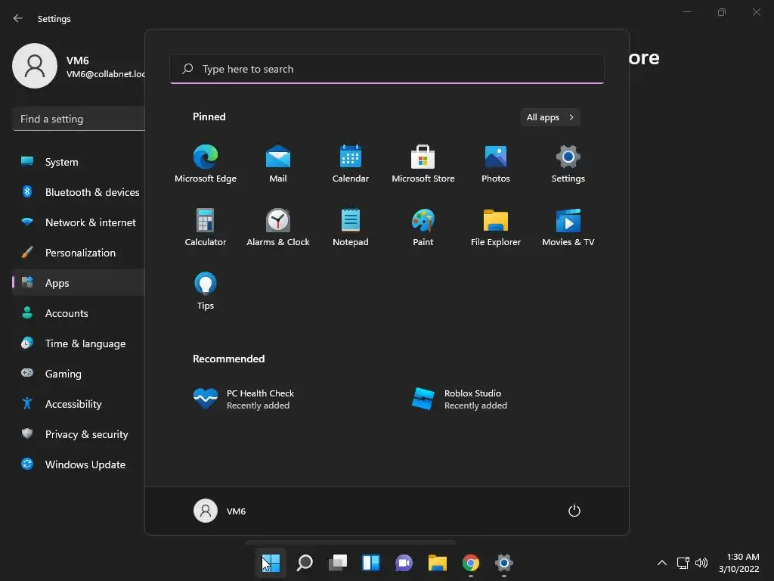The width and height of the screenshot is (774, 581).
Task: Open Settings from pinned apps
Action: point(568,163)
